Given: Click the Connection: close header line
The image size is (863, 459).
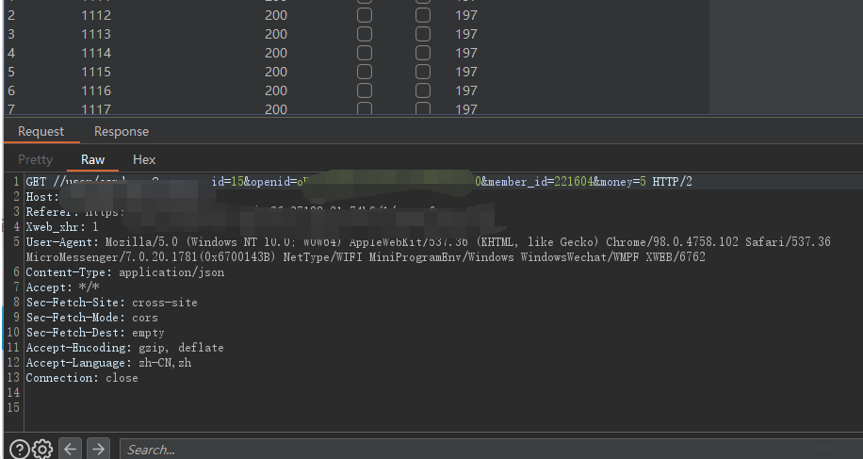Looking at the screenshot, I should [x=82, y=378].
